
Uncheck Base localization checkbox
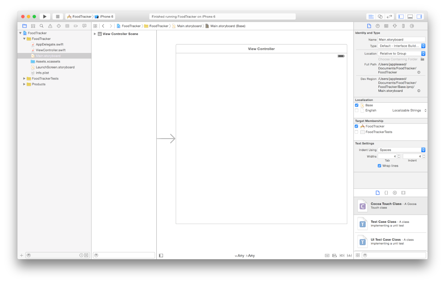point(357,105)
